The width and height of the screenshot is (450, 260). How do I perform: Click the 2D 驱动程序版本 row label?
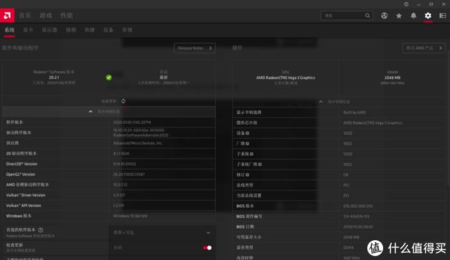(x=21, y=154)
